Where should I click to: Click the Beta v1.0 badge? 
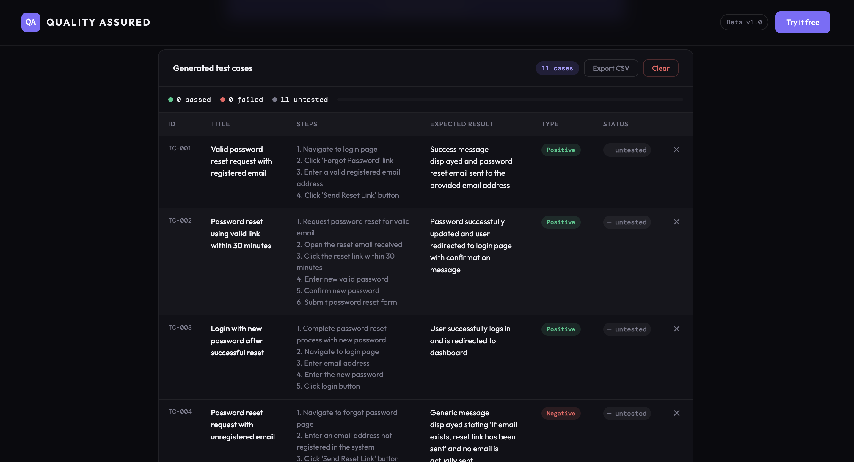click(744, 22)
